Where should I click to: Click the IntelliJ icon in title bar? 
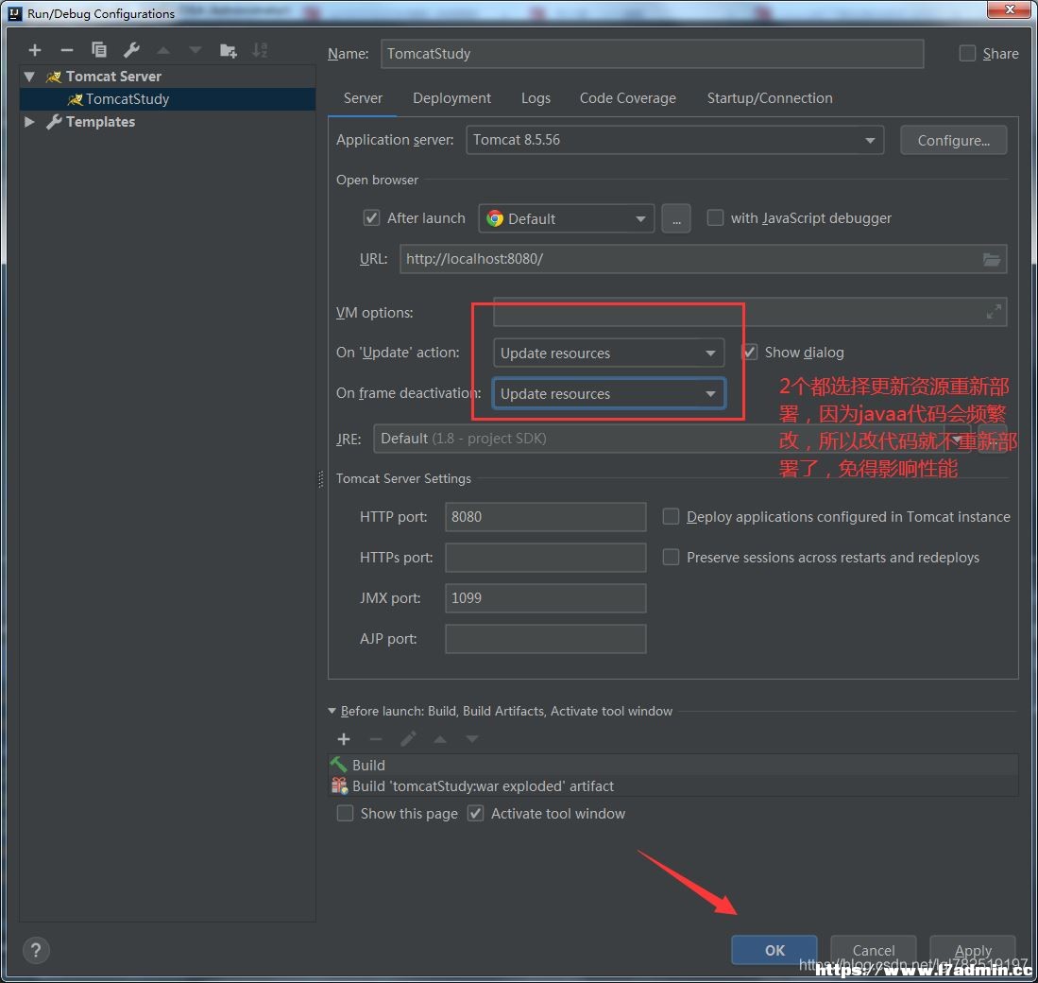[14, 13]
